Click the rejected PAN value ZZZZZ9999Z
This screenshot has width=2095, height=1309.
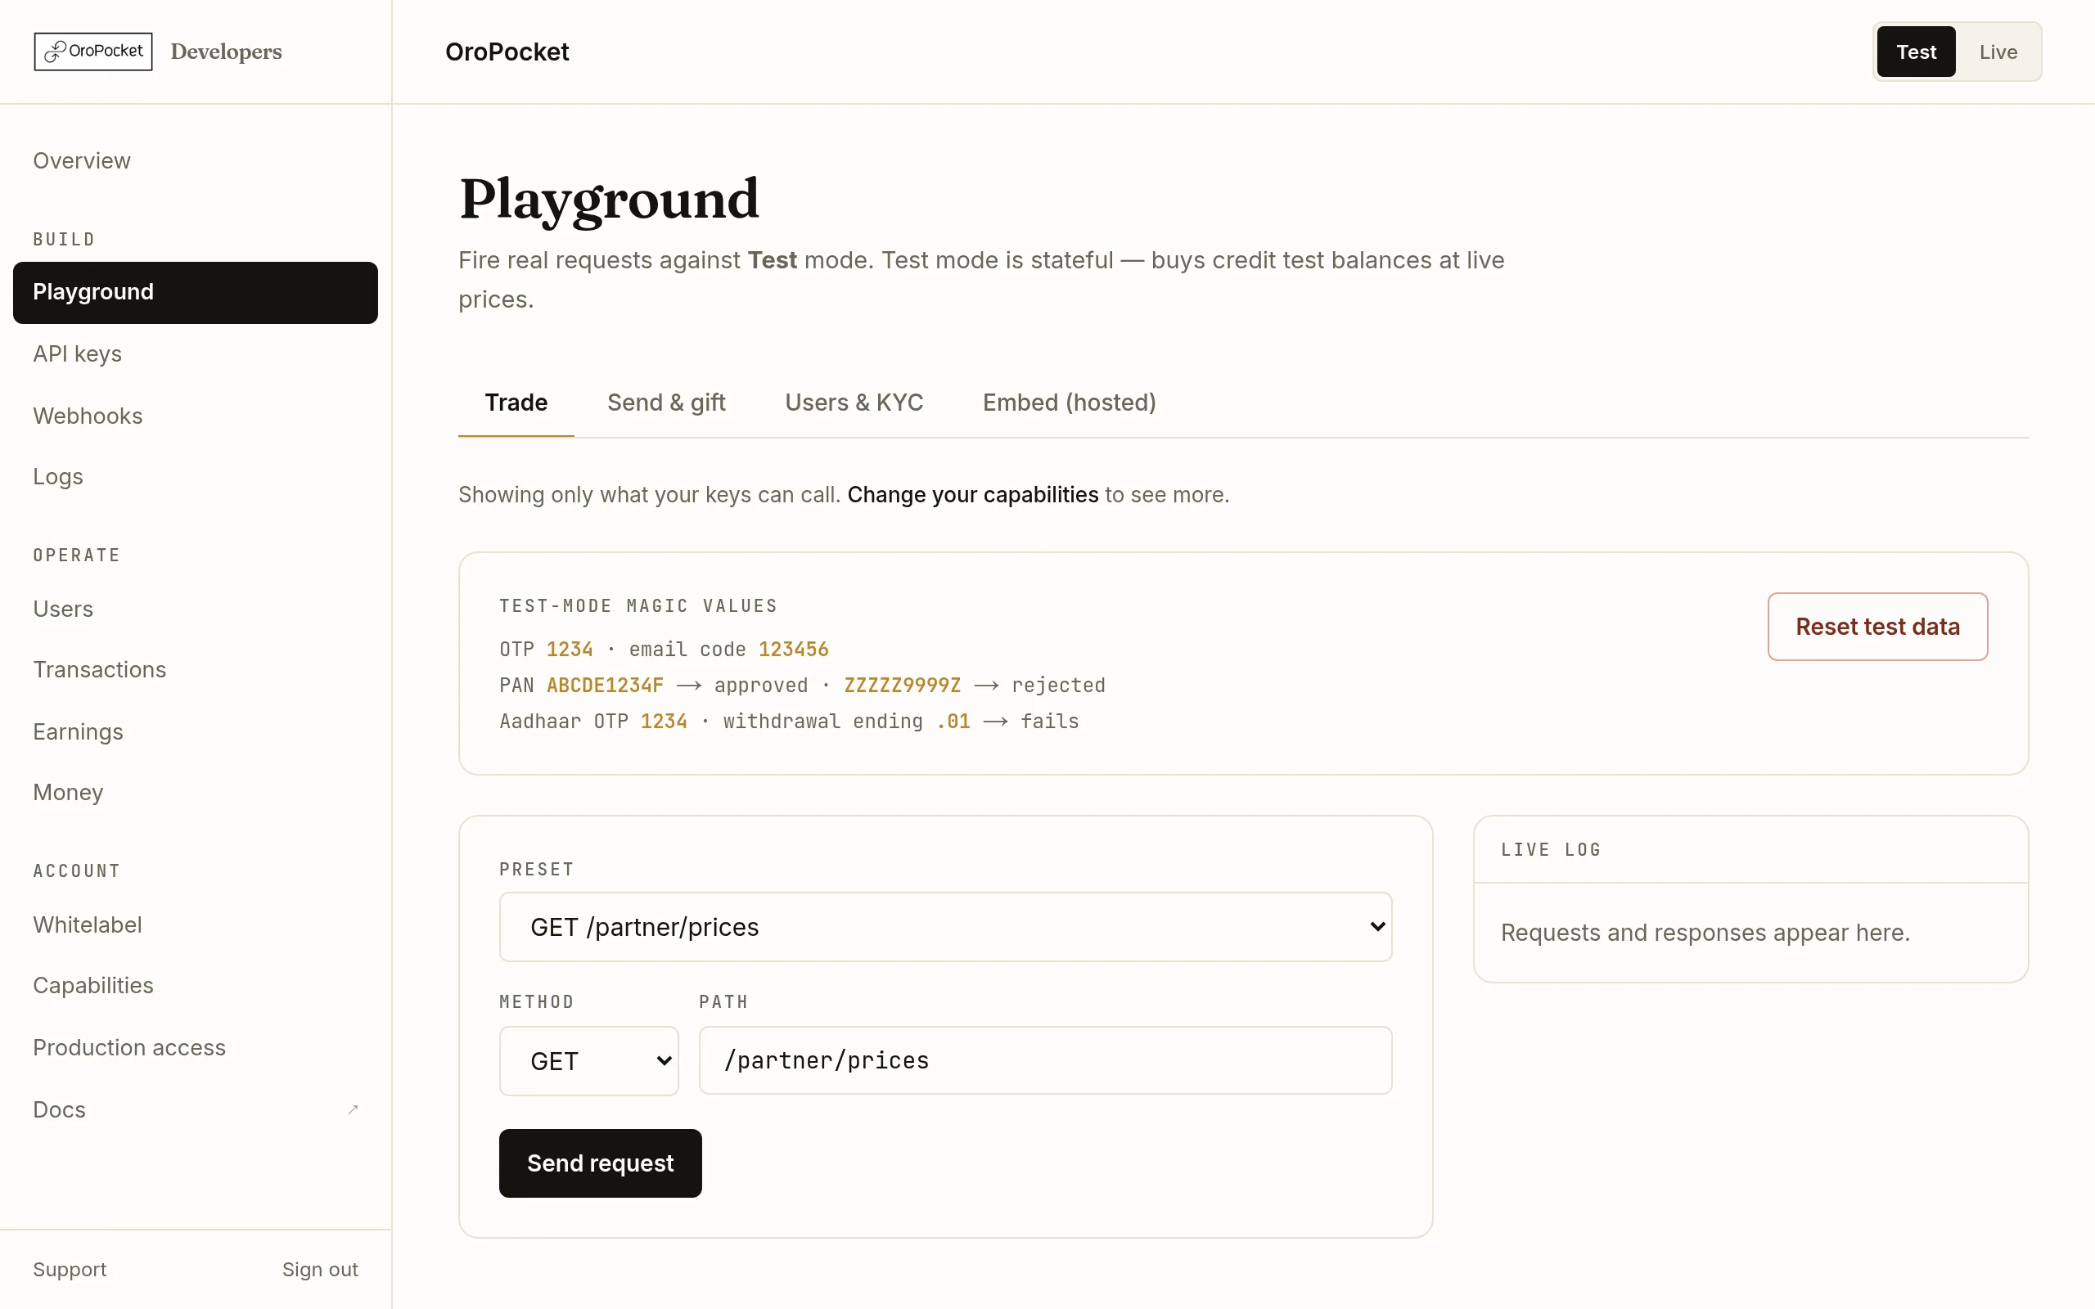pos(902,686)
